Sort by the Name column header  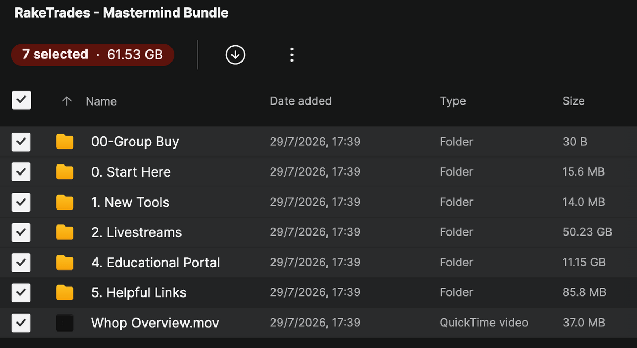point(101,101)
